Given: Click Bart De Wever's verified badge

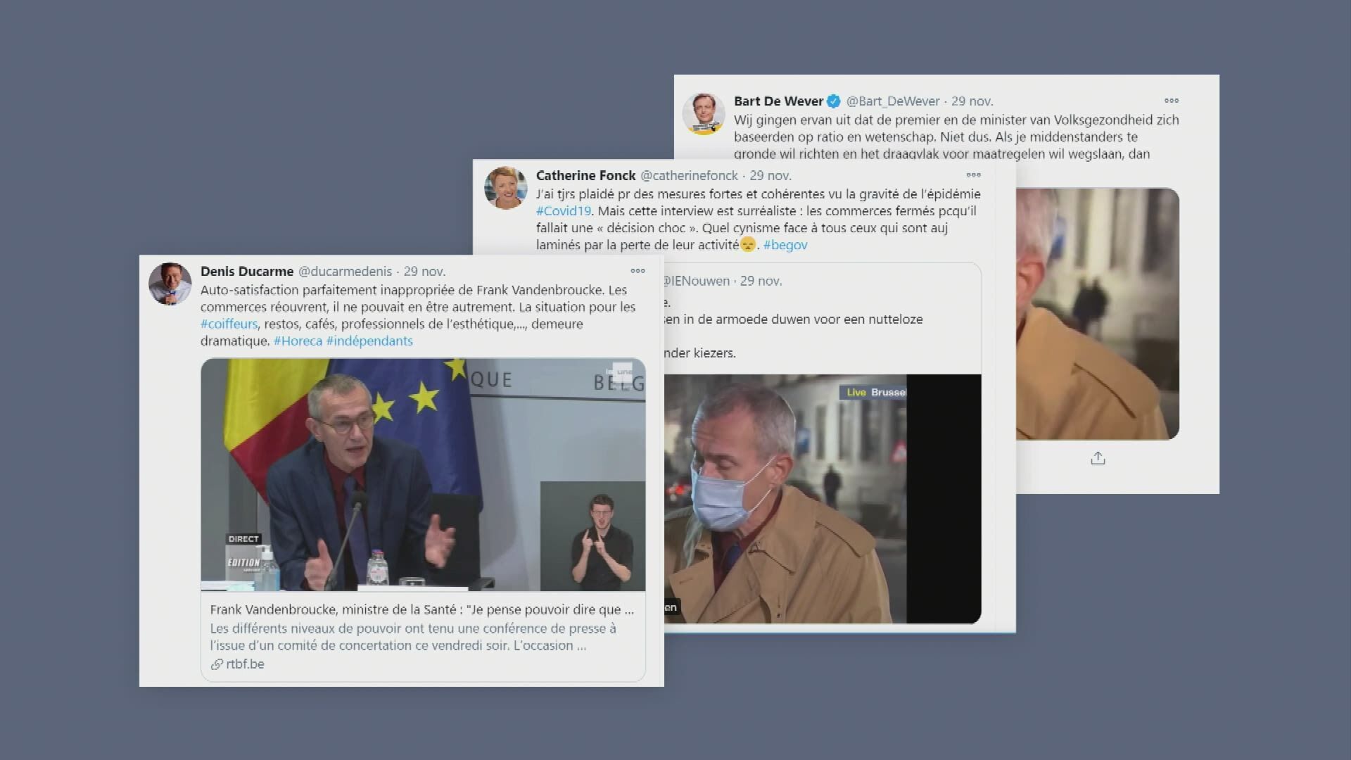Looking at the screenshot, I should [x=834, y=101].
